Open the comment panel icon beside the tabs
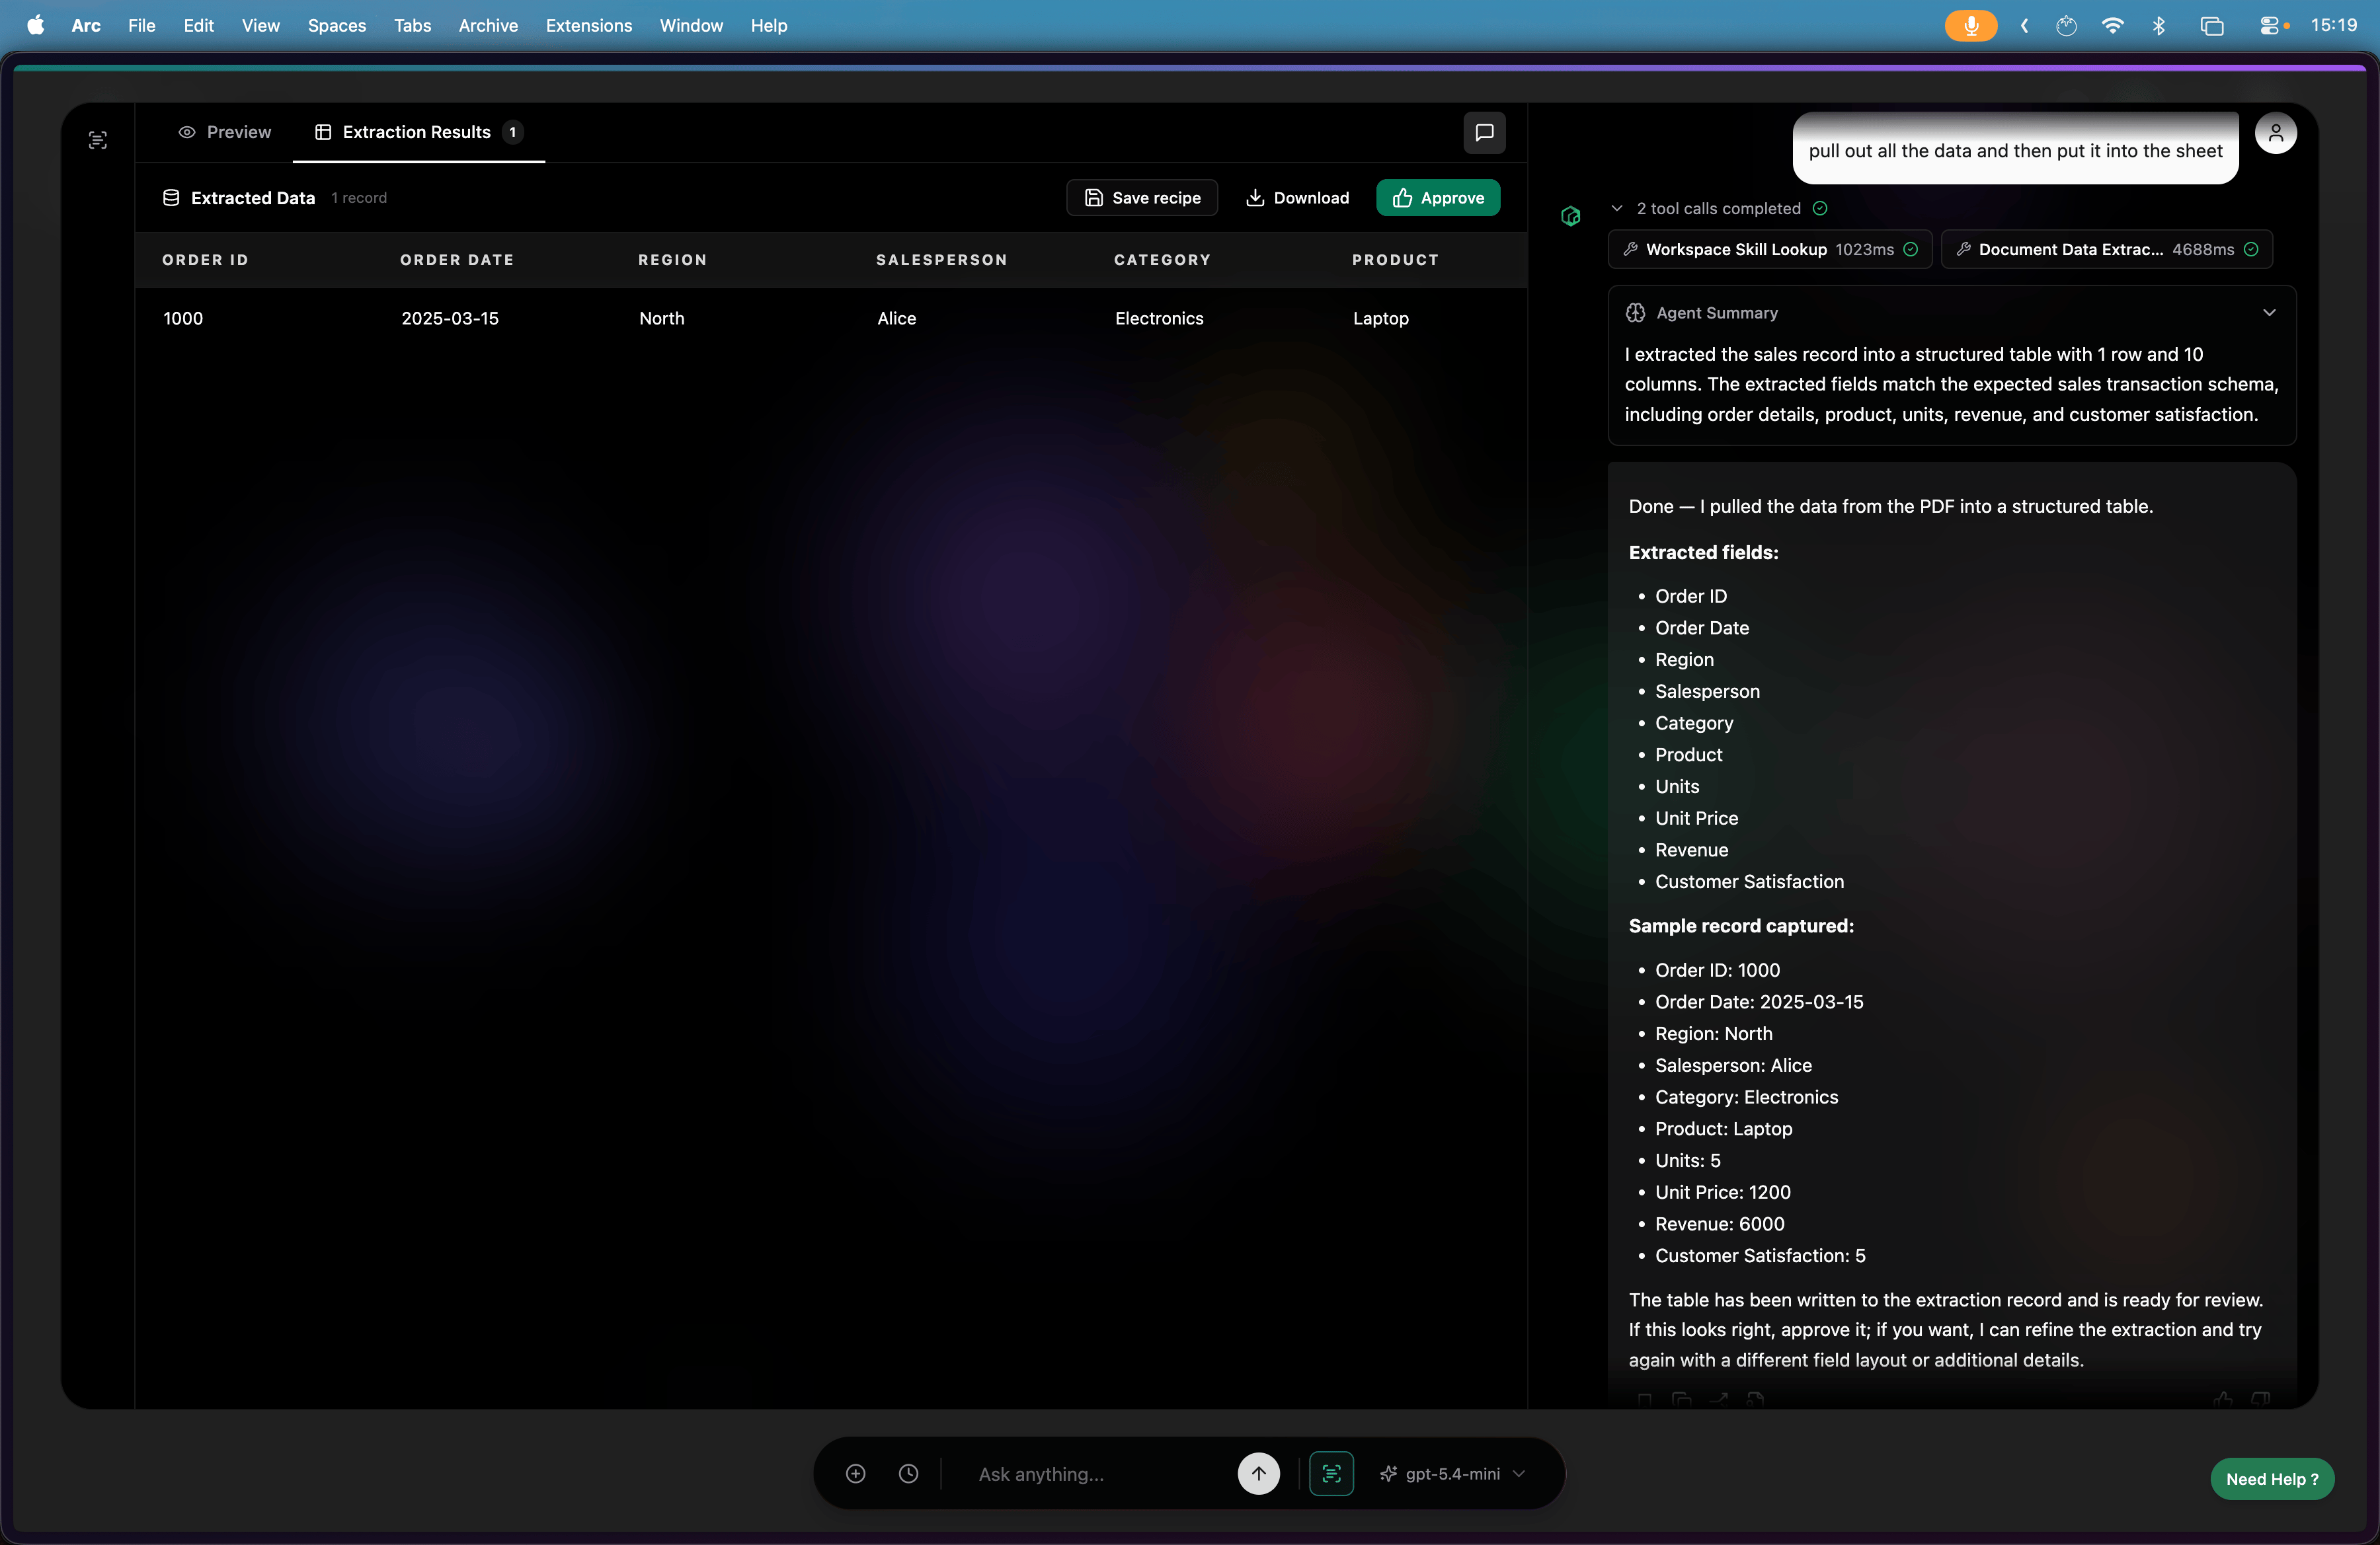This screenshot has width=2380, height=1545. [1484, 132]
